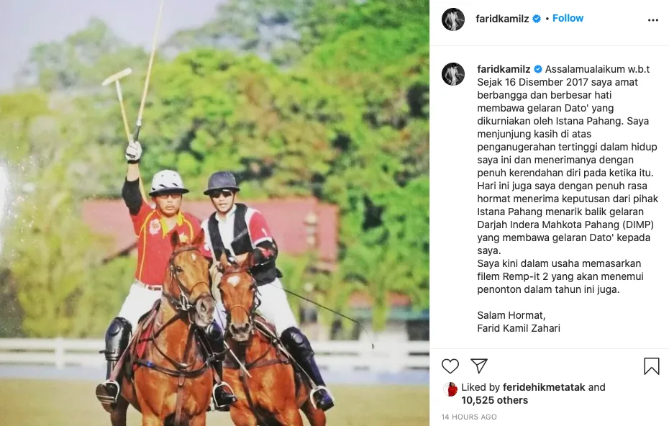
Task: Open faridkamilz profile picture in header
Action: click(x=453, y=19)
